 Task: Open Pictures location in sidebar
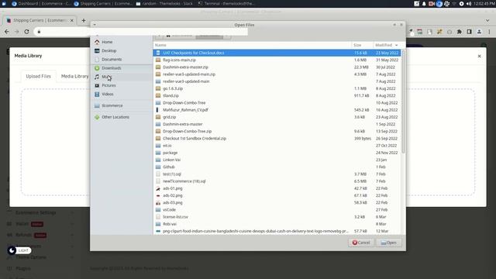(108, 85)
